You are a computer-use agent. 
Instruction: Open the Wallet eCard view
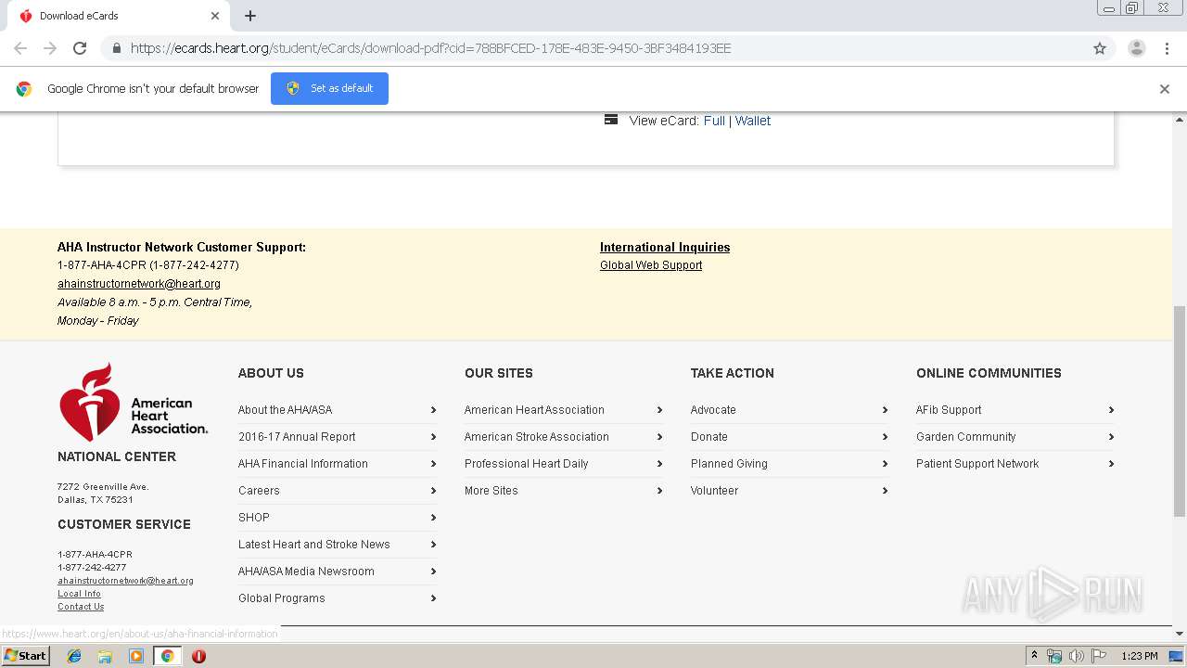click(x=753, y=121)
